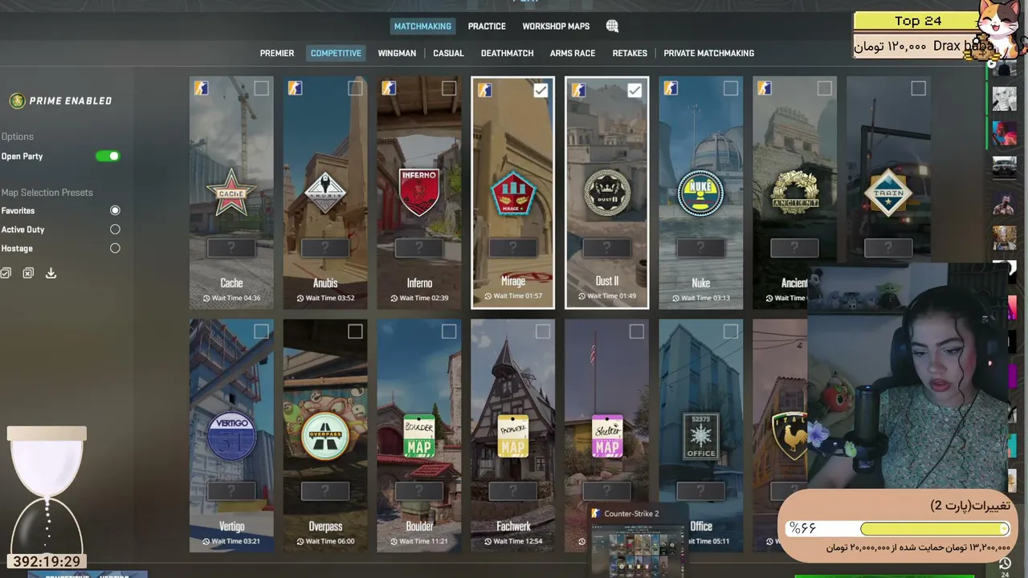Check the Anubis map checkbox

point(355,88)
